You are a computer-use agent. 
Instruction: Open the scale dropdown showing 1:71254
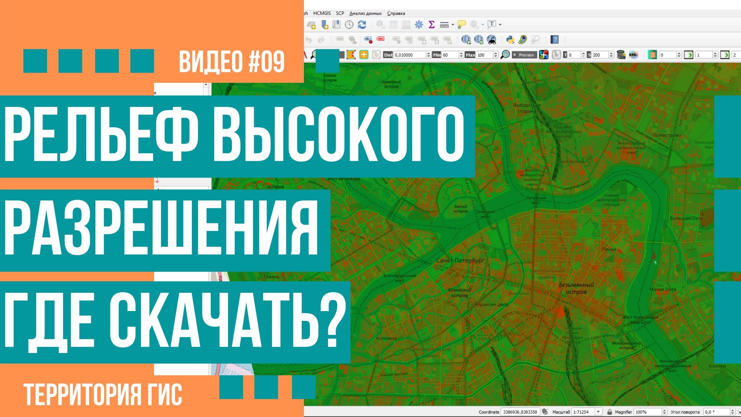tap(598, 412)
